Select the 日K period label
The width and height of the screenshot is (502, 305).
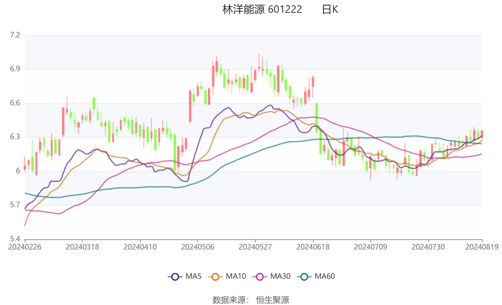330,9
